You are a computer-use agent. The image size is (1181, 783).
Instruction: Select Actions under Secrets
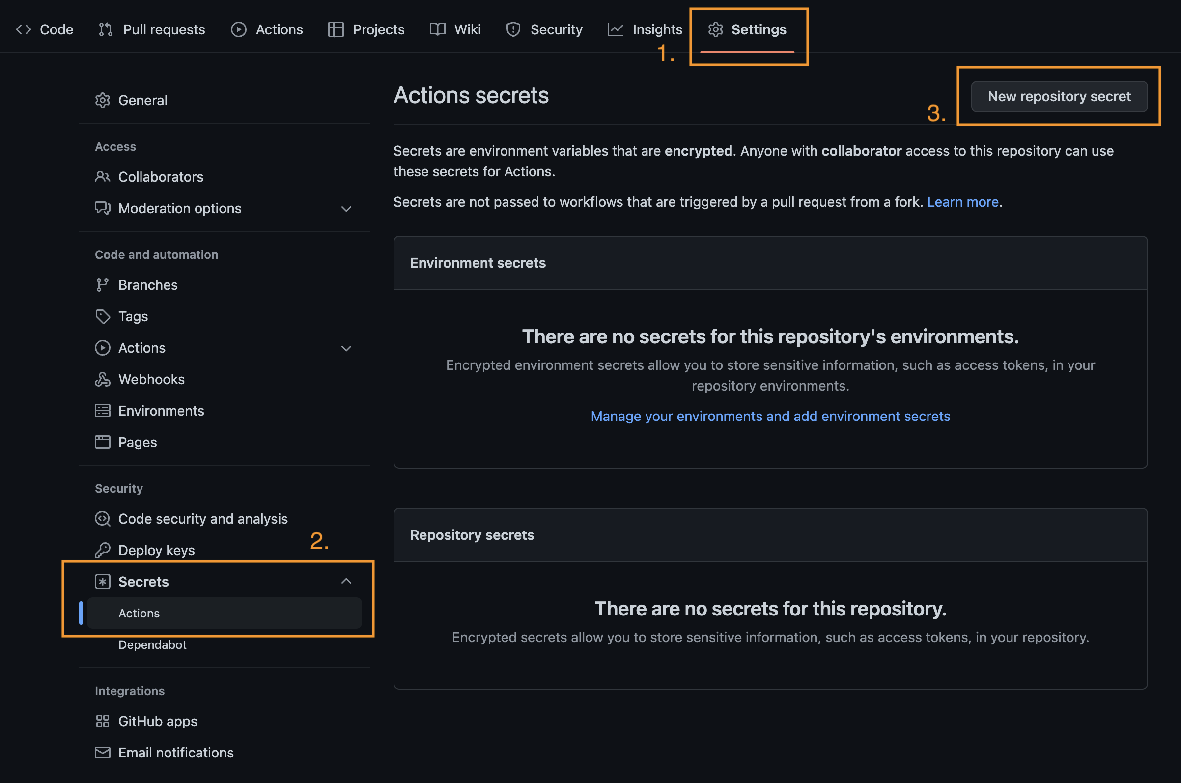coord(224,613)
